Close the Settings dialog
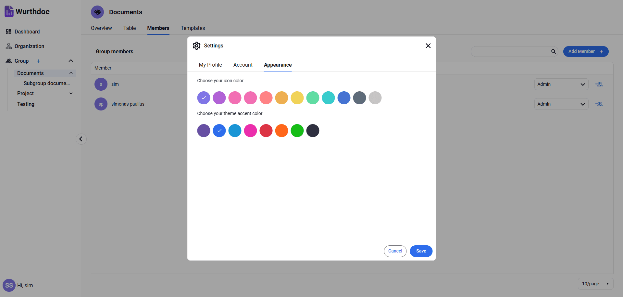The height and width of the screenshot is (297, 623). pos(428,46)
